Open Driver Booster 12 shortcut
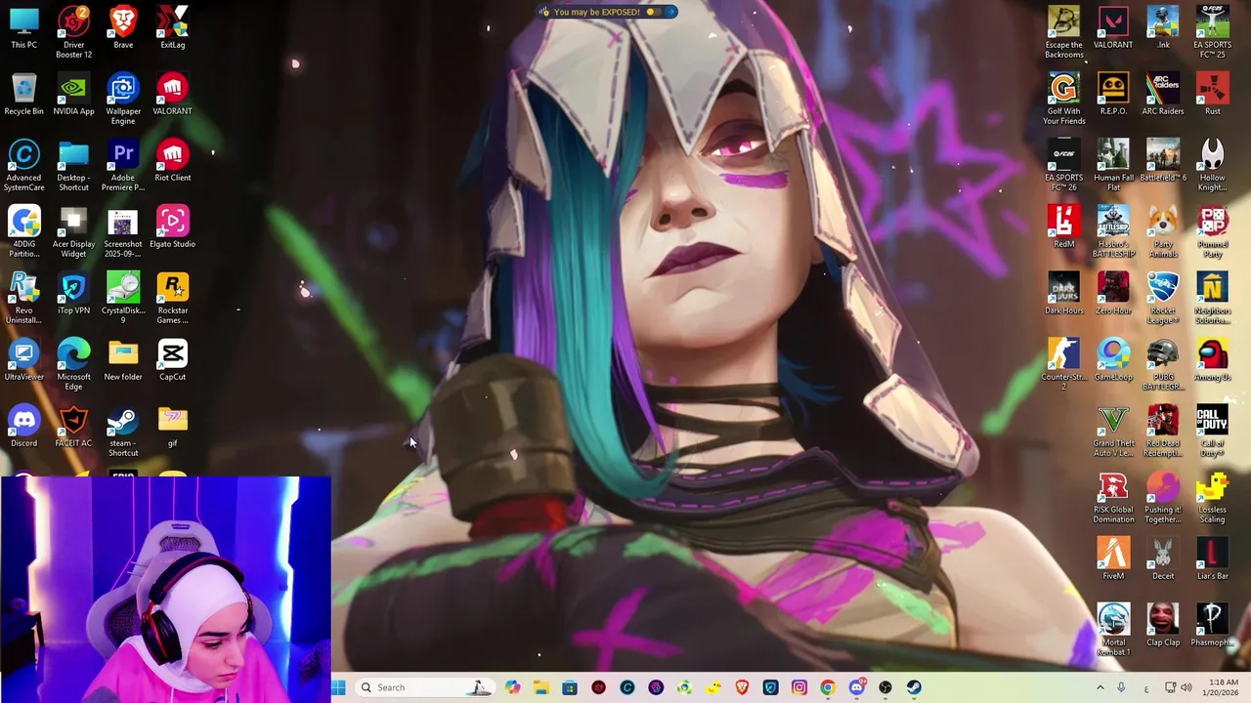 coord(73,31)
